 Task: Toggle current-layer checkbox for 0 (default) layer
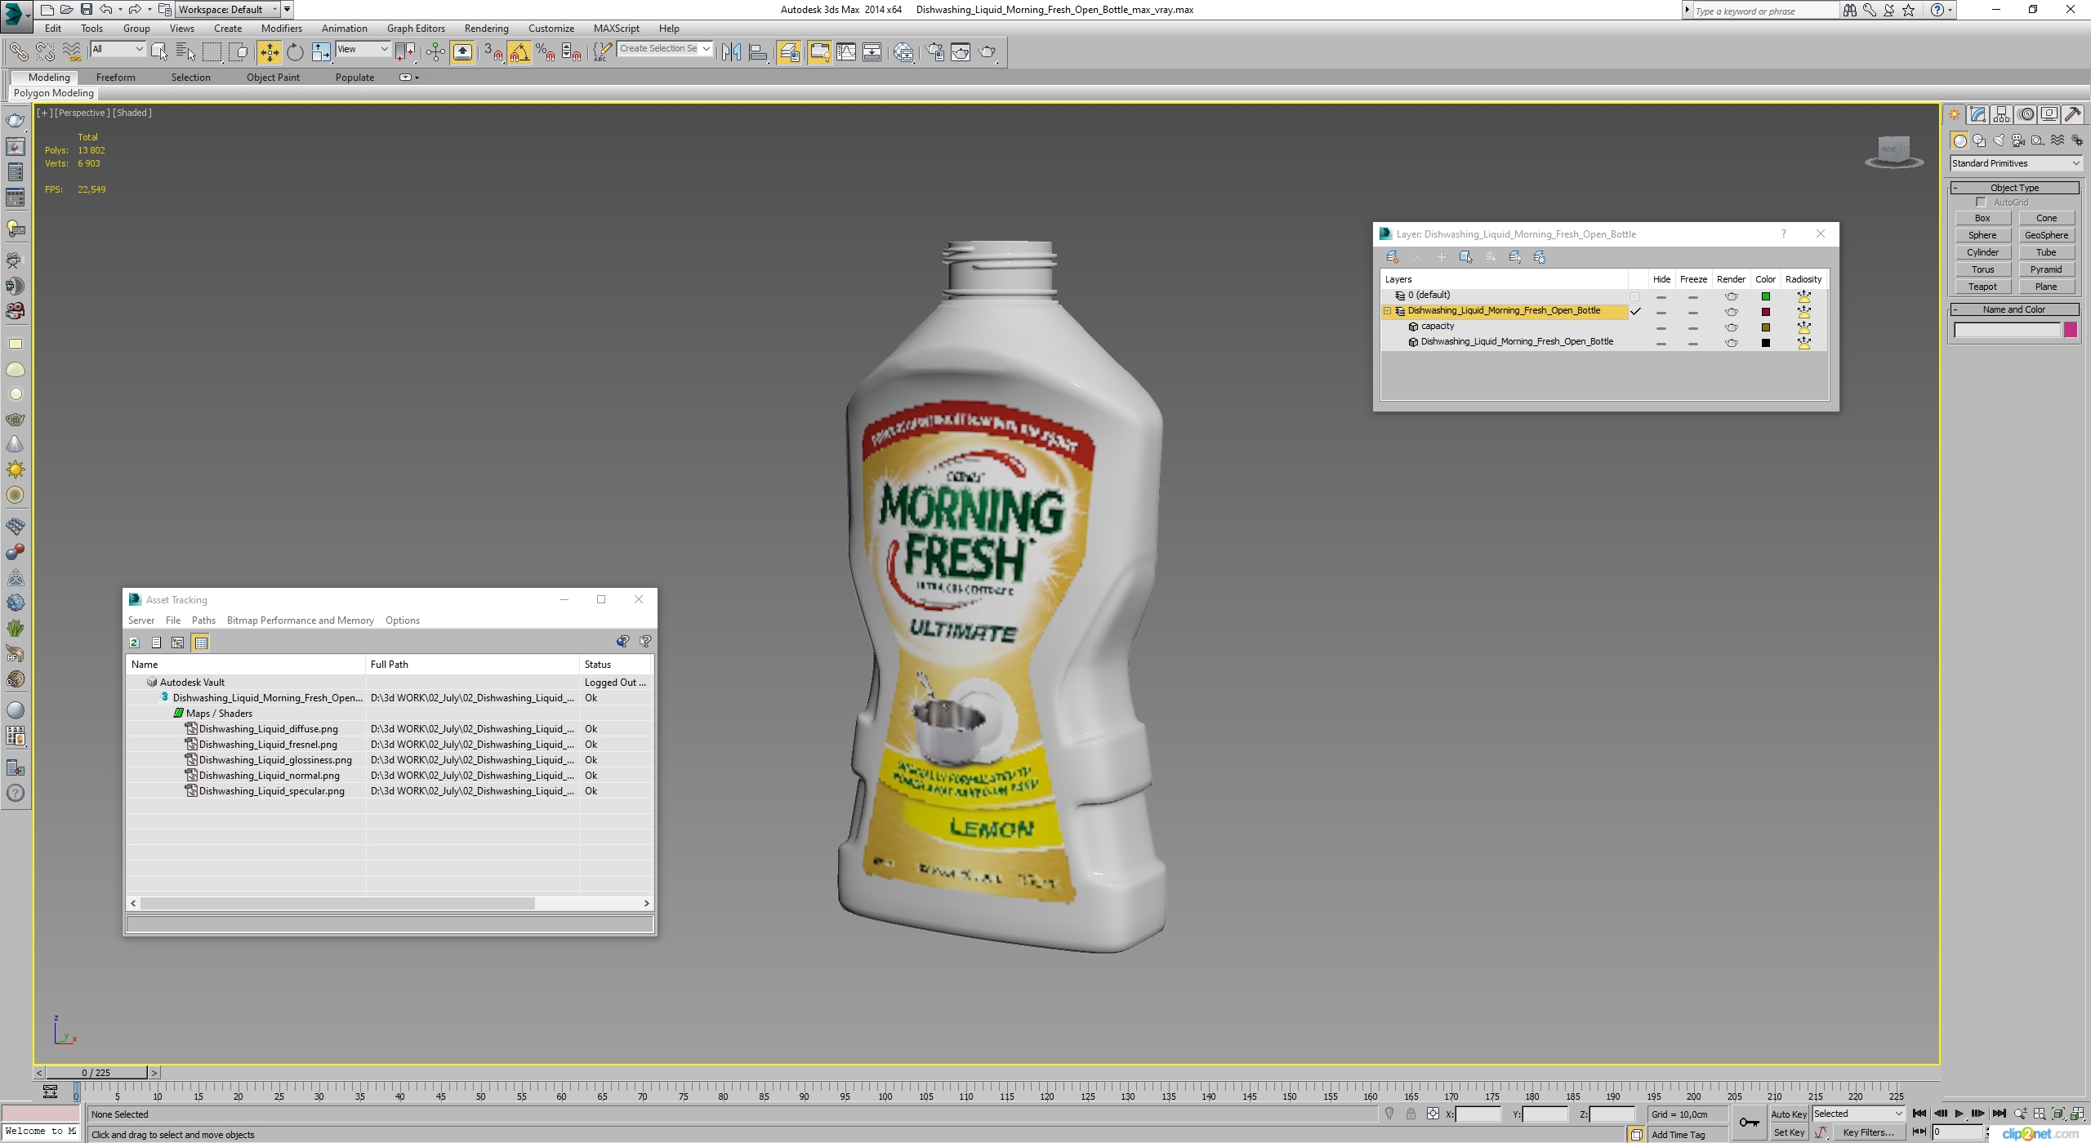pyautogui.click(x=1634, y=296)
